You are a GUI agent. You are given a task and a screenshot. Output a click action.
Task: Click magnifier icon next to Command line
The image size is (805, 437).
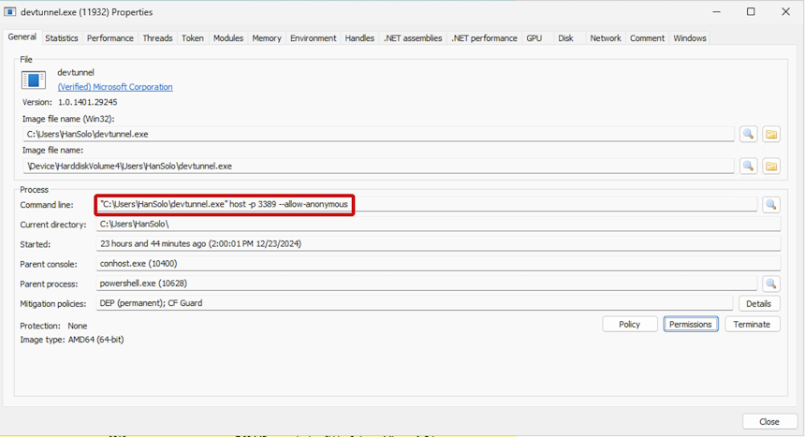tap(771, 204)
